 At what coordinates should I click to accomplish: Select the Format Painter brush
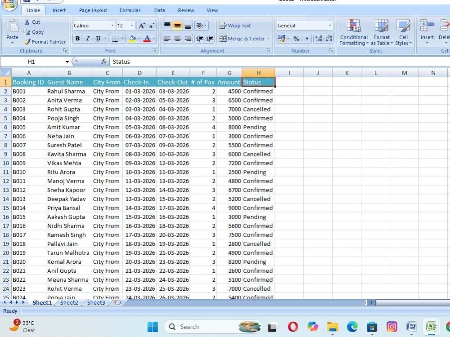coord(27,42)
